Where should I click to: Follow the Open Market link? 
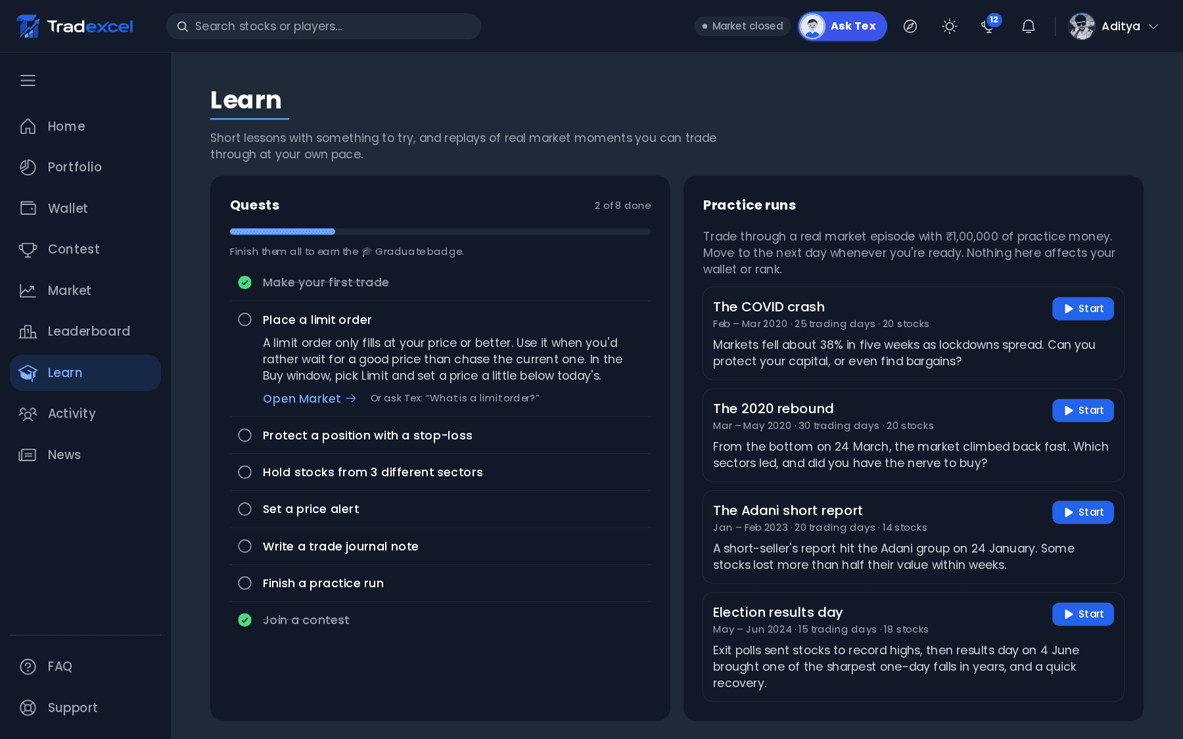click(310, 399)
